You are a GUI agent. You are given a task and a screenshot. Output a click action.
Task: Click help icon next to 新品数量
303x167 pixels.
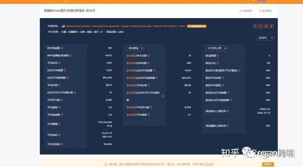[x=218, y=56]
